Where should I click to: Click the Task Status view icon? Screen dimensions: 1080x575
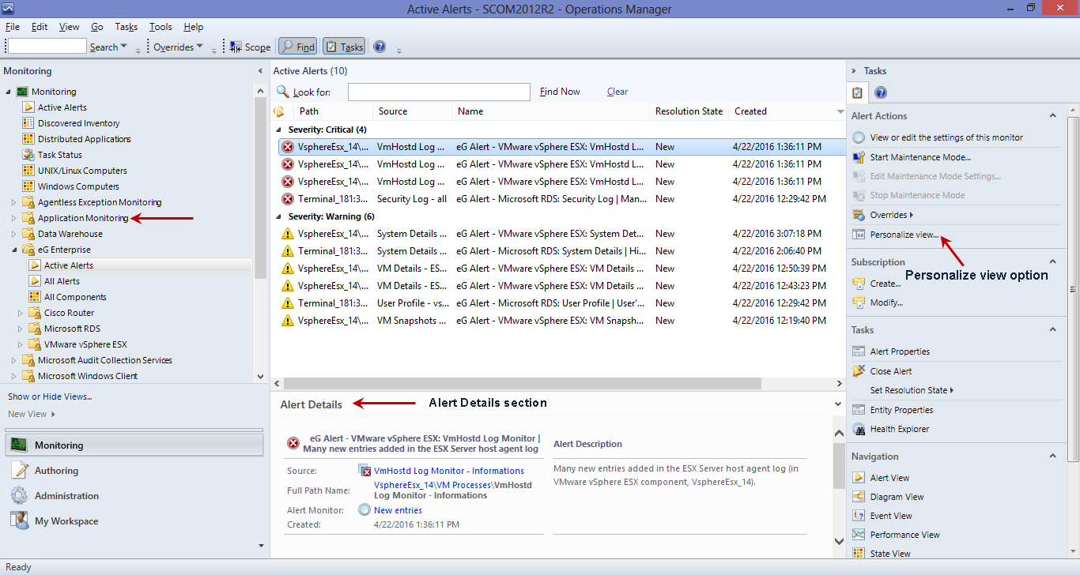click(28, 155)
